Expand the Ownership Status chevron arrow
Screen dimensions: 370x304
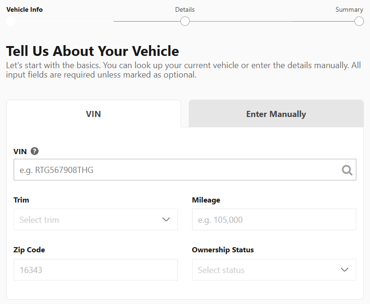(344, 270)
